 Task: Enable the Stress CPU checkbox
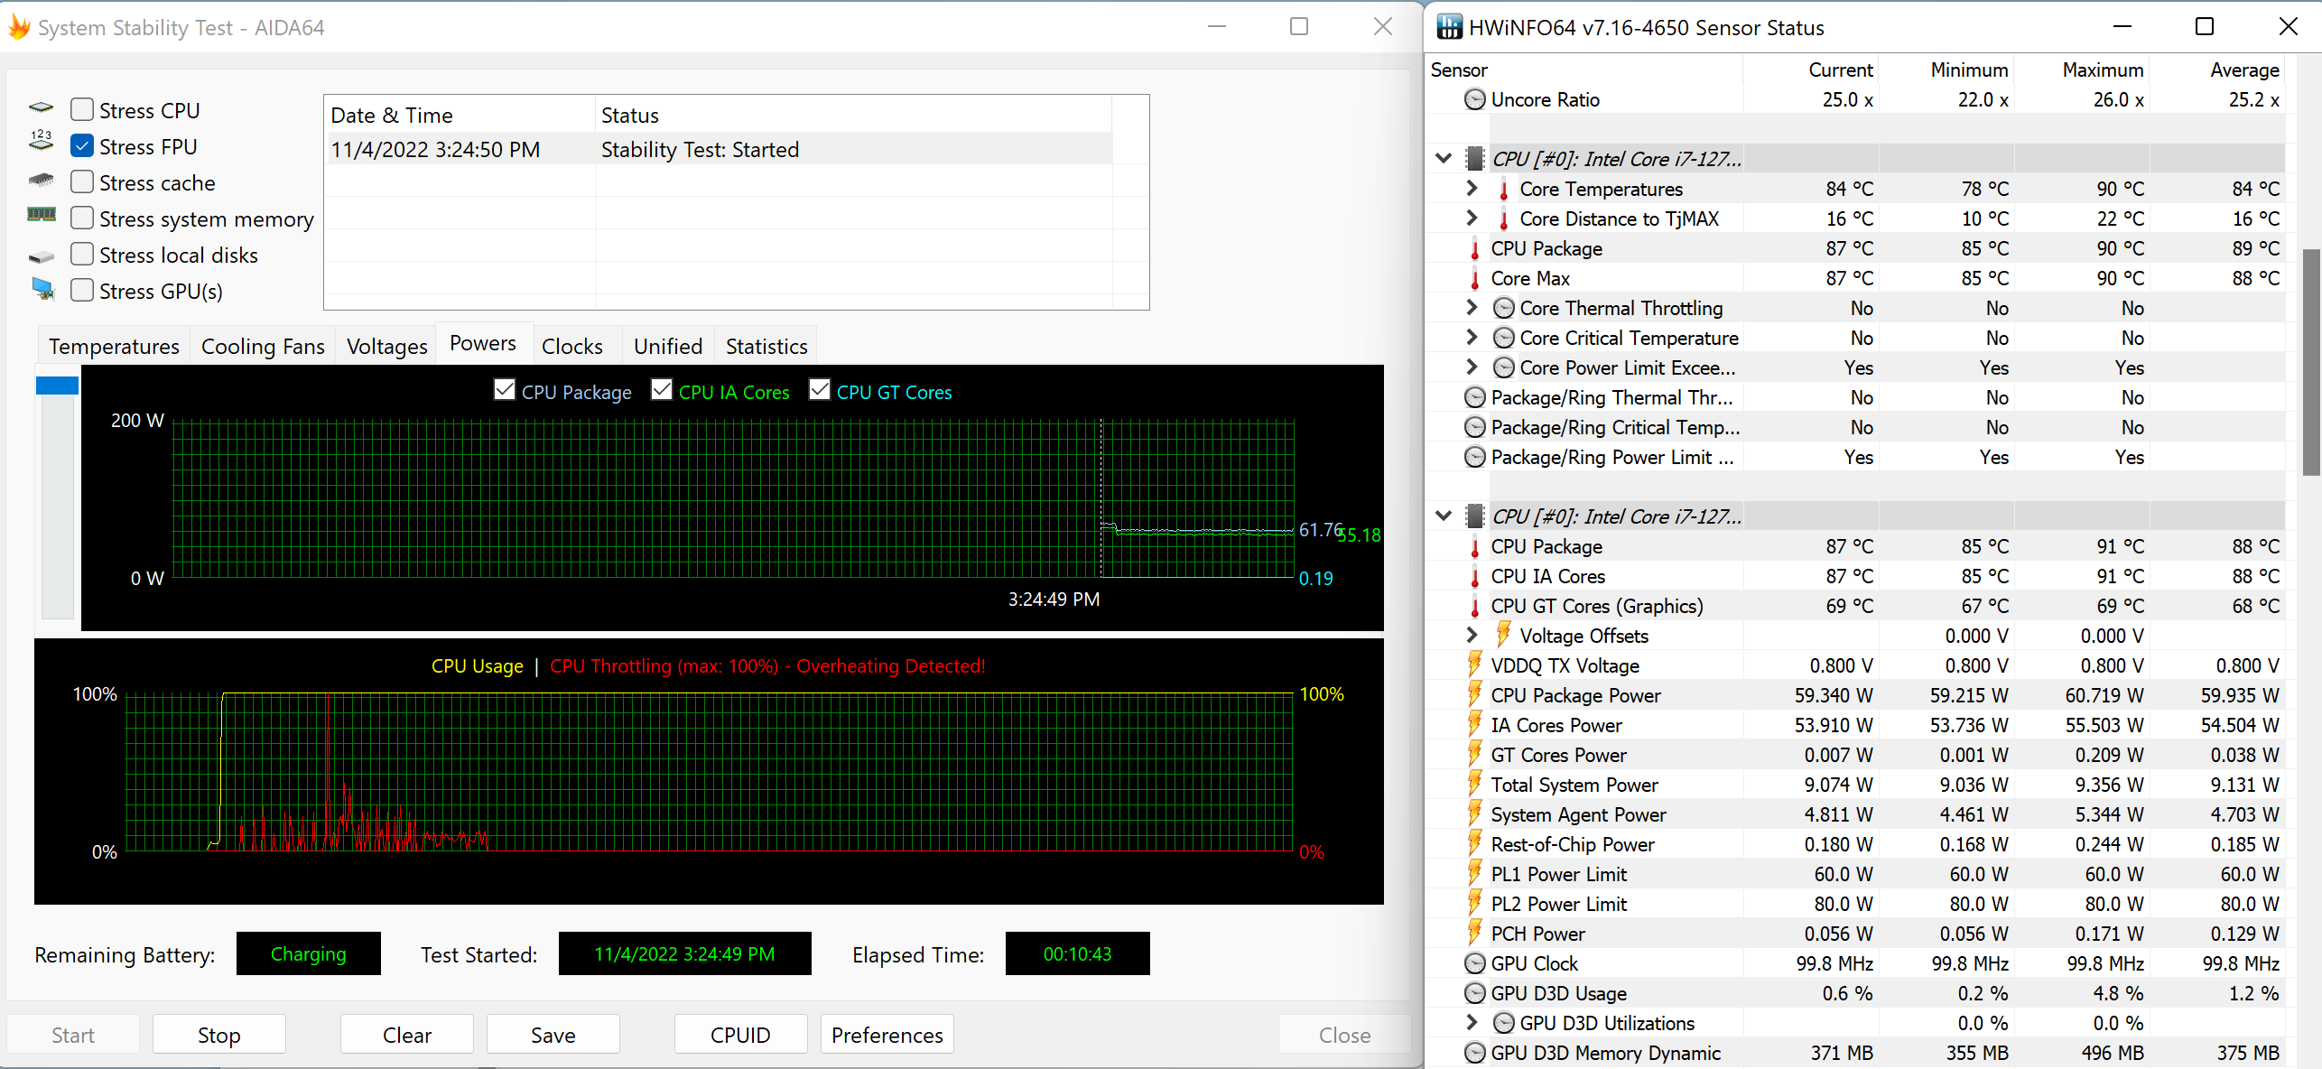coord(82,110)
